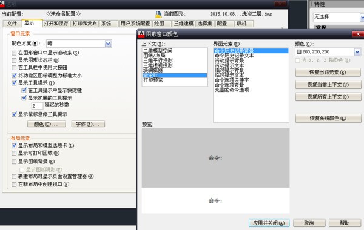
Task: Open the 打印和发布 tab
Action: tap(85, 24)
